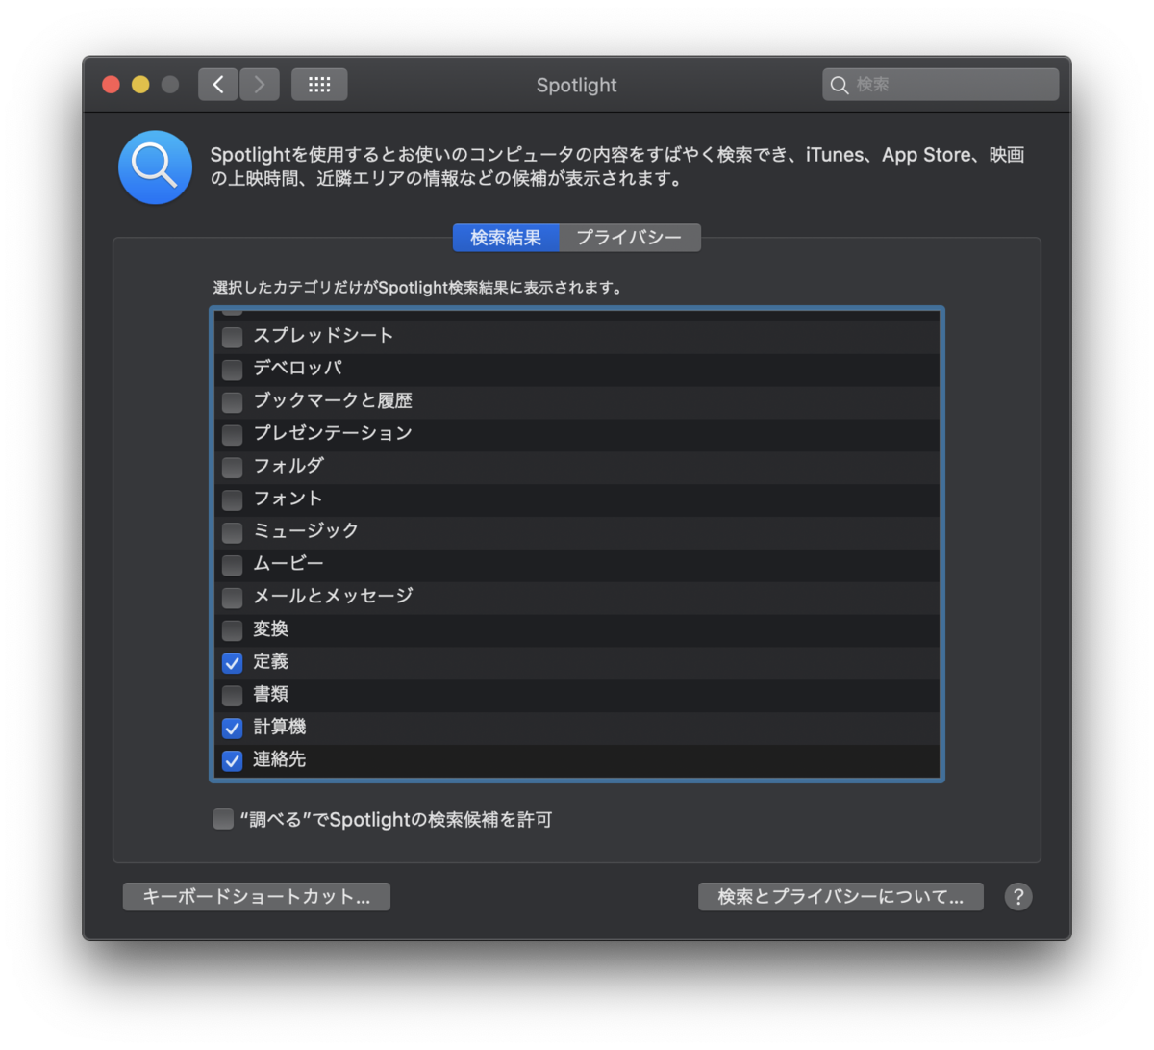Select the ムービー row label
The image size is (1154, 1050).
(x=288, y=565)
